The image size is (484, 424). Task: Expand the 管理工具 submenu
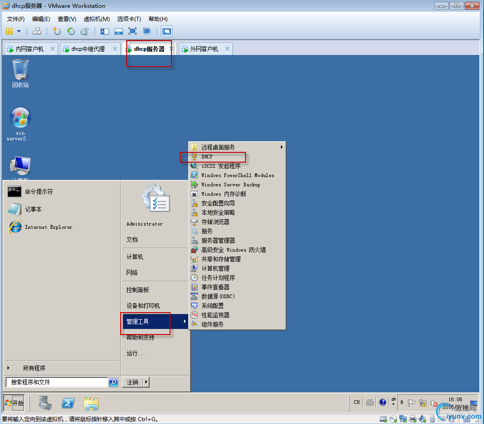click(x=155, y=321)
